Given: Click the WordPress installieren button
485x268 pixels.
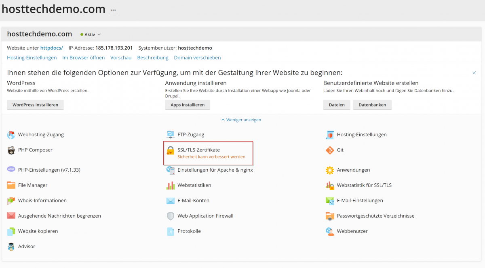Looking at the screenshot, I should click(x=35, y=105).
